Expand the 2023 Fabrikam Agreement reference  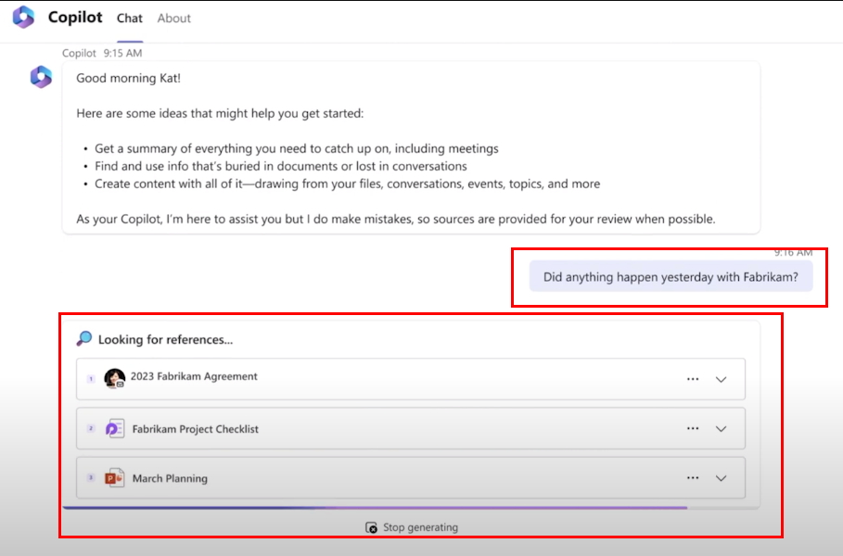point(721,379)
